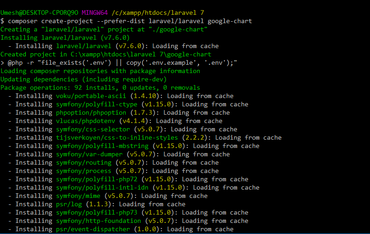Click the symfony/routing package name
The height and width of the screenshot is (234, 370).
pyautogui.click(x=84, y=163)
